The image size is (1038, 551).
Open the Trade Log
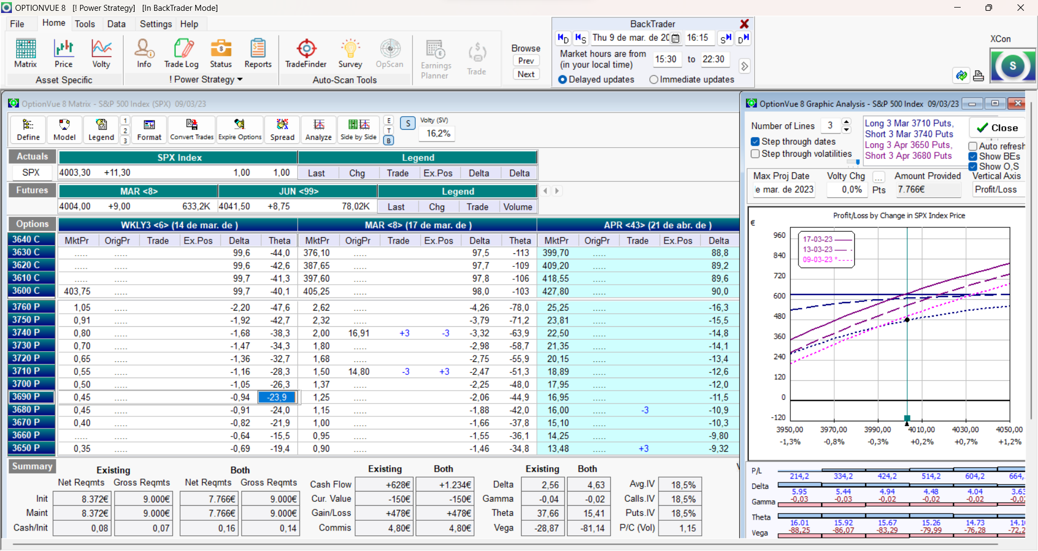coord(182,53)
